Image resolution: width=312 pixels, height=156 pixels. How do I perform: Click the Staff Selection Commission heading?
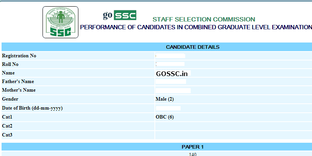coord(204,19)
